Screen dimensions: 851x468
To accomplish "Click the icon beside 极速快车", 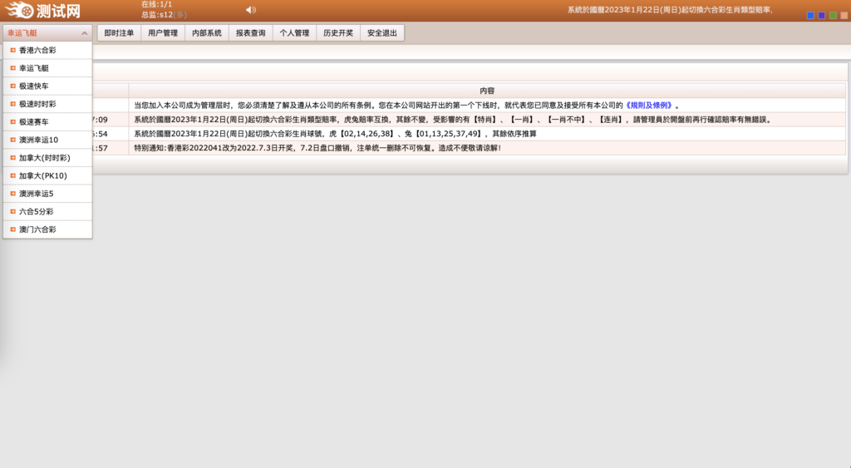I will pyautogui.click(x=12, y=86).
